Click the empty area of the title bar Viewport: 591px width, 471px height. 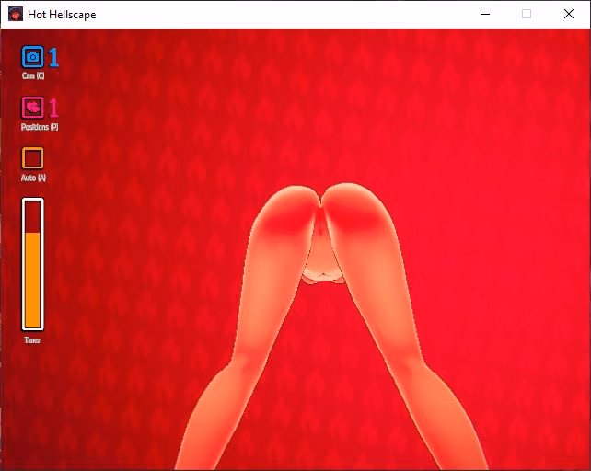(x=276, y=15)
